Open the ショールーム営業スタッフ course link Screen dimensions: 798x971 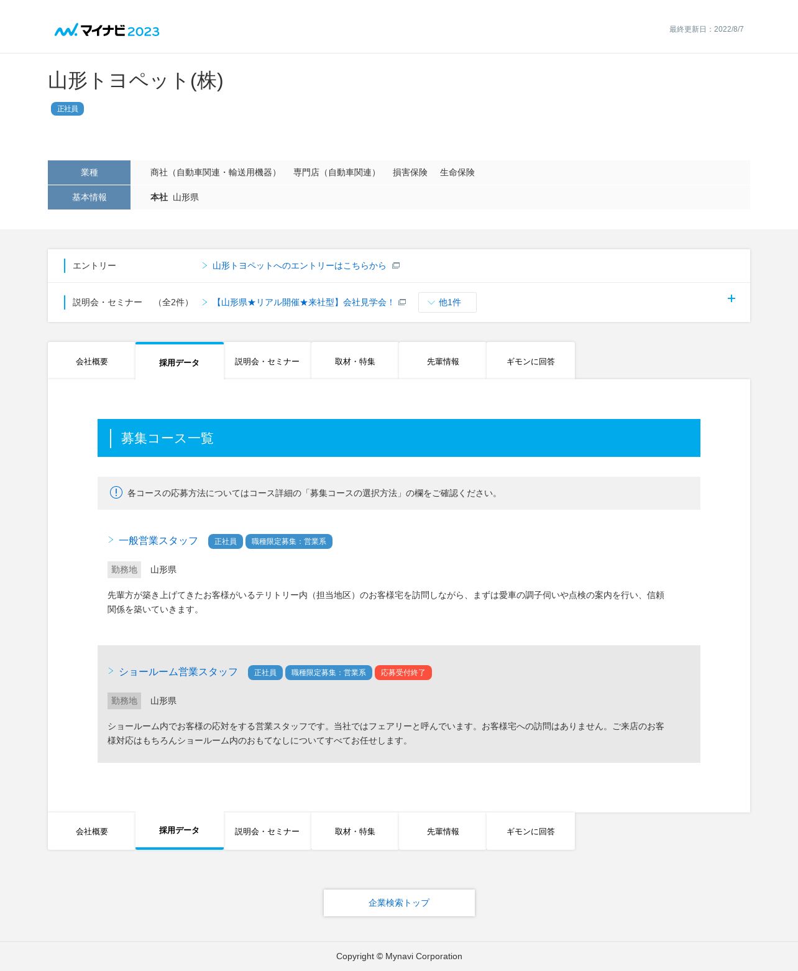(178, 672)
